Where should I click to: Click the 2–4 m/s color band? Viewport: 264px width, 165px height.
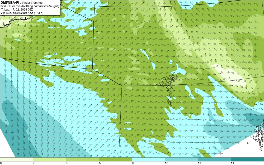pyautogui.click(x=50, y=159)
